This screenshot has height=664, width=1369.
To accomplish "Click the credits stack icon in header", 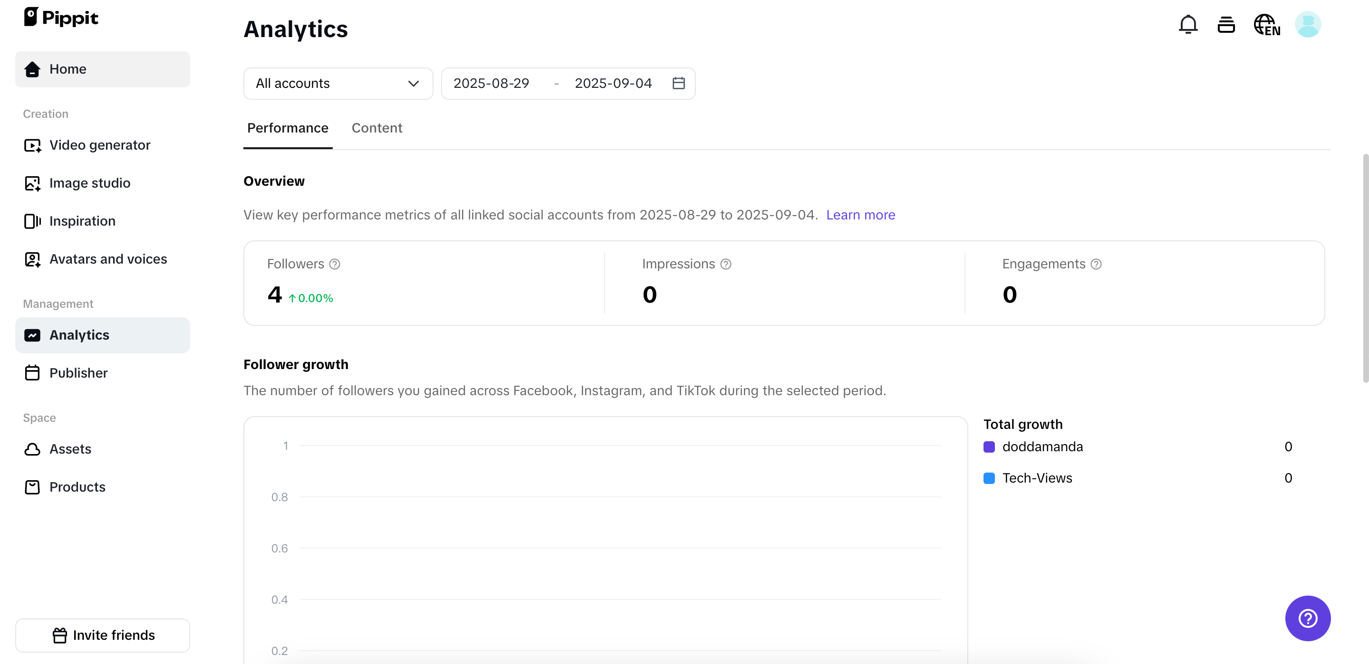I will pos(1226,24).
